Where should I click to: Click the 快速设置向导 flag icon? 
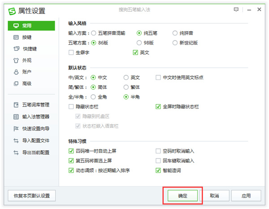point(16,129)
